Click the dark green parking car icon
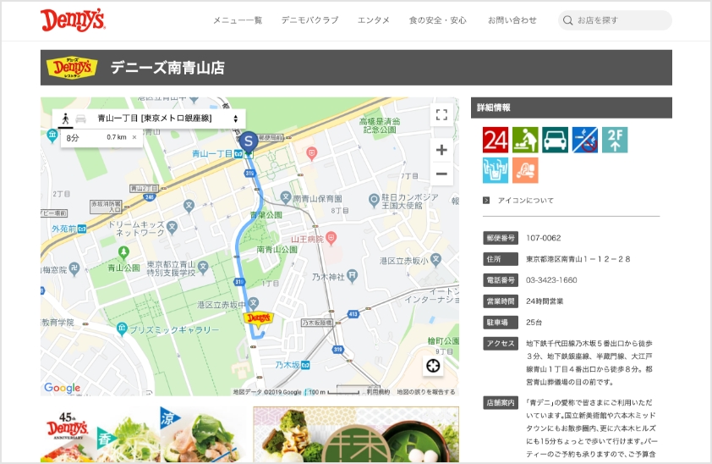 pyautogui.click(x=555, y=140)
